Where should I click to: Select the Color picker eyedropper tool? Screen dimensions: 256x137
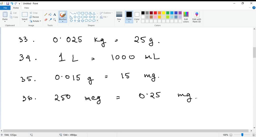[50, 20]
